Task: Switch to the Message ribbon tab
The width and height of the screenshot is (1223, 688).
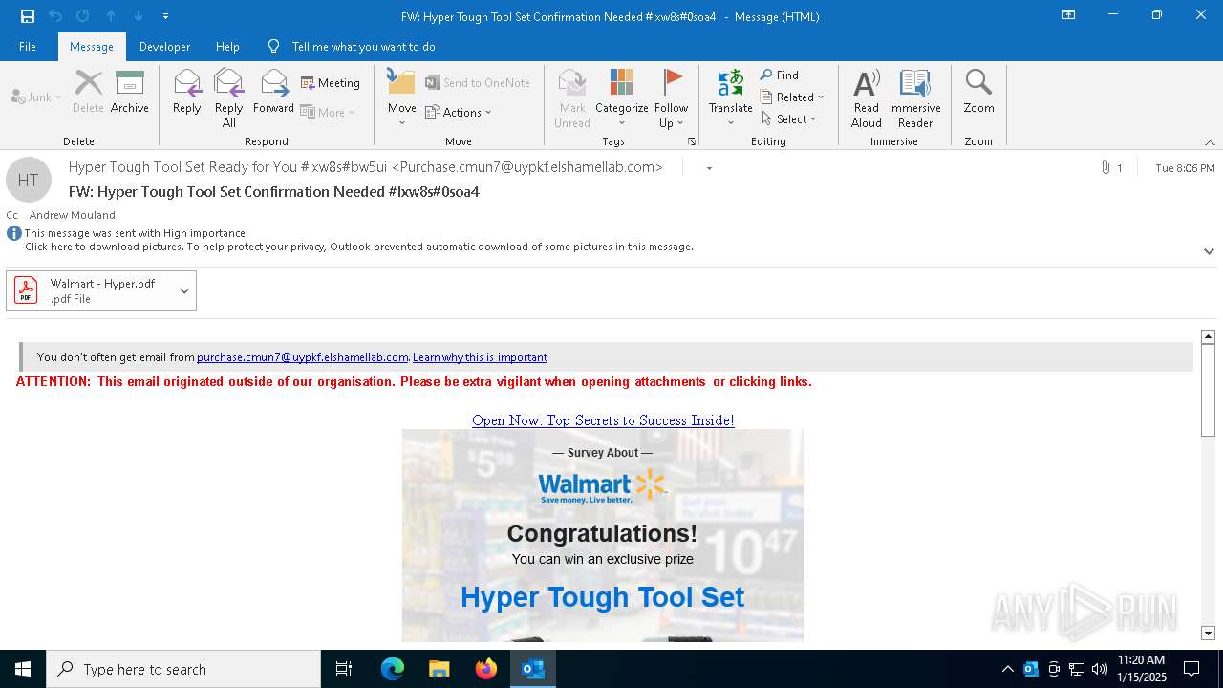Action: [x=92, y=47]
